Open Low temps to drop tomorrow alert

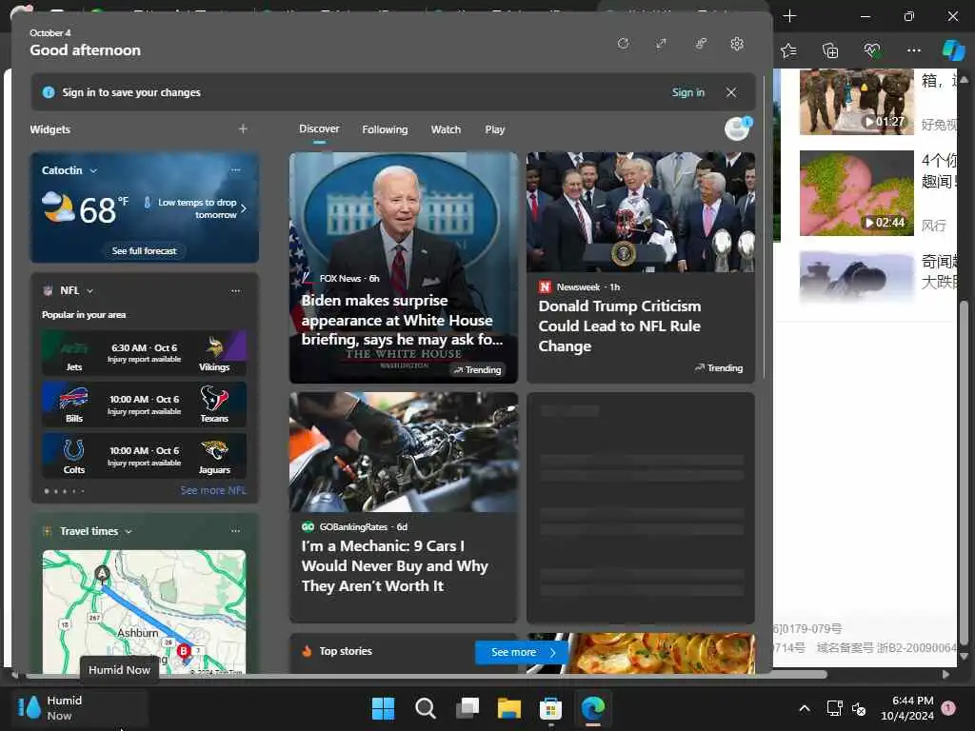point(194,208)
